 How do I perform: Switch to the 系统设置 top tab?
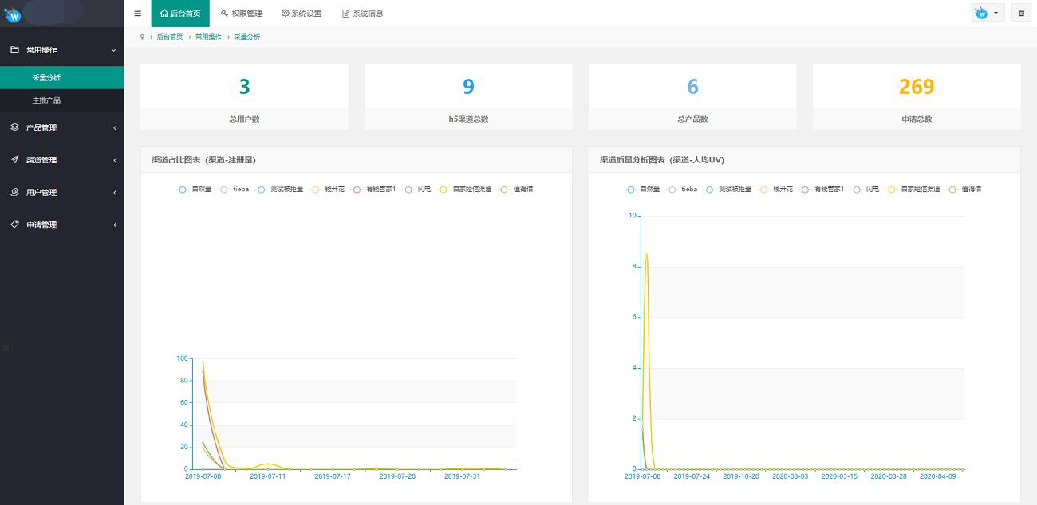(x=302, y=14)
